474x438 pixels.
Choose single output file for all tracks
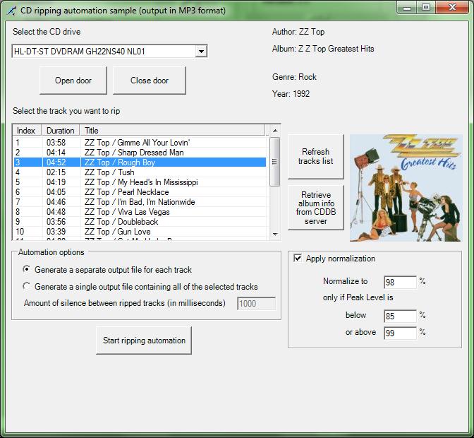27,287
